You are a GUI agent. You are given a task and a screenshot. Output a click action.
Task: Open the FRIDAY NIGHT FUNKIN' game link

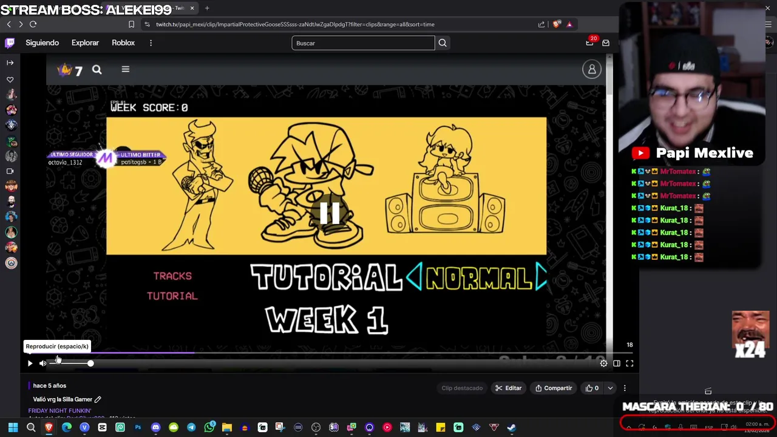click(x=59, y=411)
